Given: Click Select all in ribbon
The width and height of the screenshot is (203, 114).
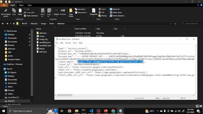Looking at the screenshot, I should [x=115, y=9].
